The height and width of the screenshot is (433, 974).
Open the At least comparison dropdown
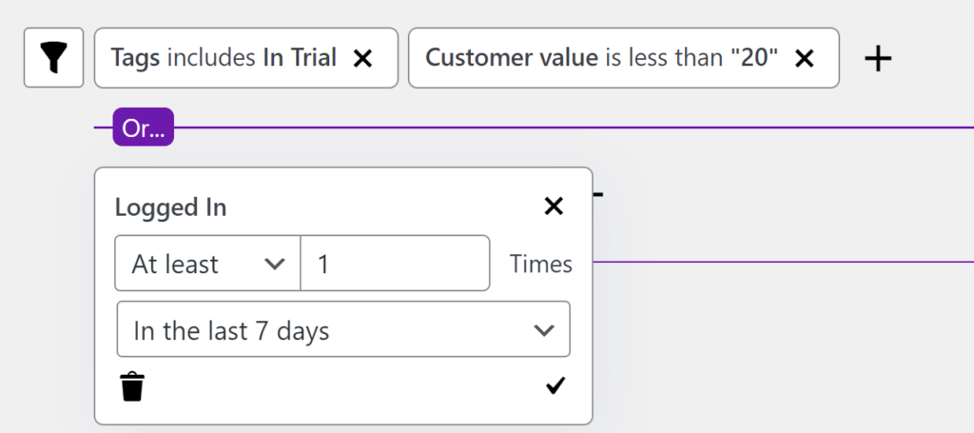click(207, 263)
